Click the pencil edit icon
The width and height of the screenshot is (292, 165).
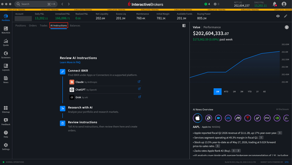(285, 16)
